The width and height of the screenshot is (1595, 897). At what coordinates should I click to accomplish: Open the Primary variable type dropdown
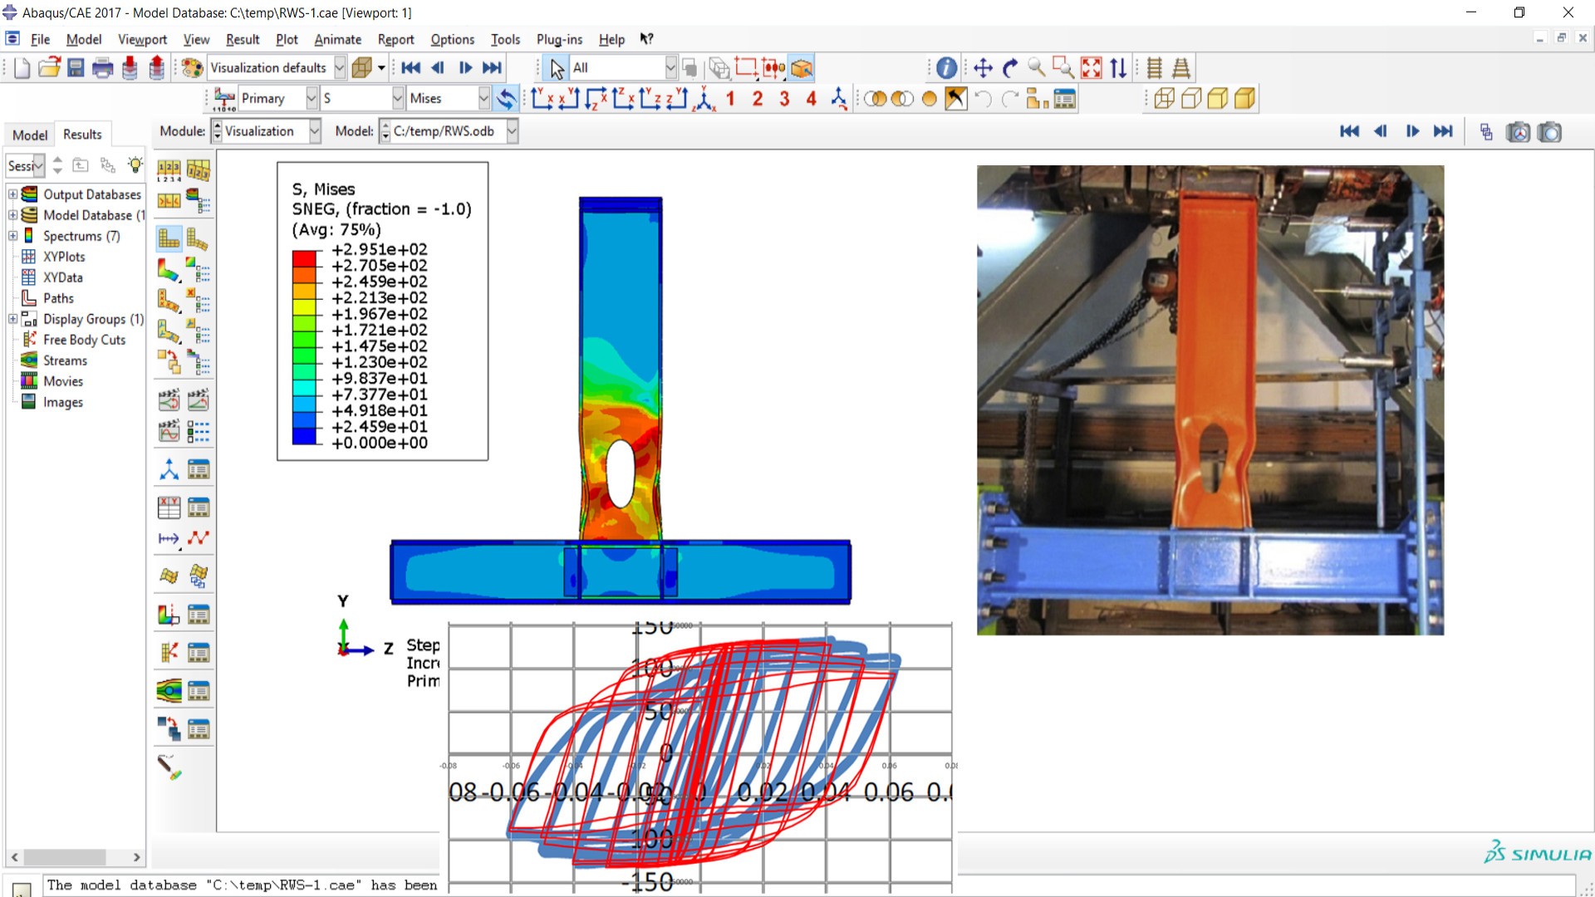coord(312,99)
